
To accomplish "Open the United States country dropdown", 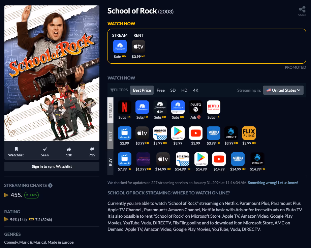I will coord(283,90).
